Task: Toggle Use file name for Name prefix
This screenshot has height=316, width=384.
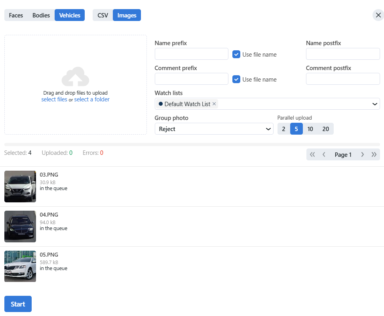Action: pyautogui.click(x=236, y=55)
